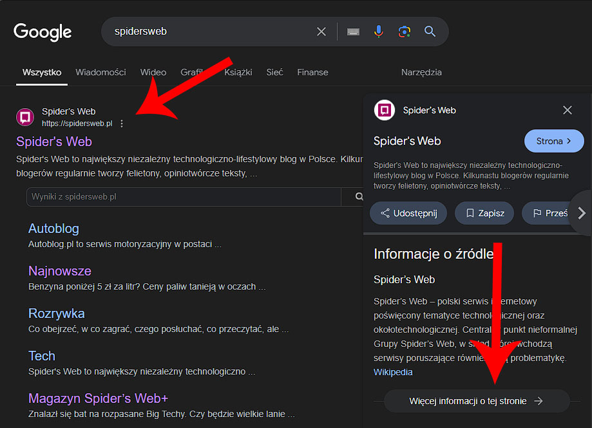Switch to the Sieć tab
Viewport: 592px width, 428px height.
point(274,72)
